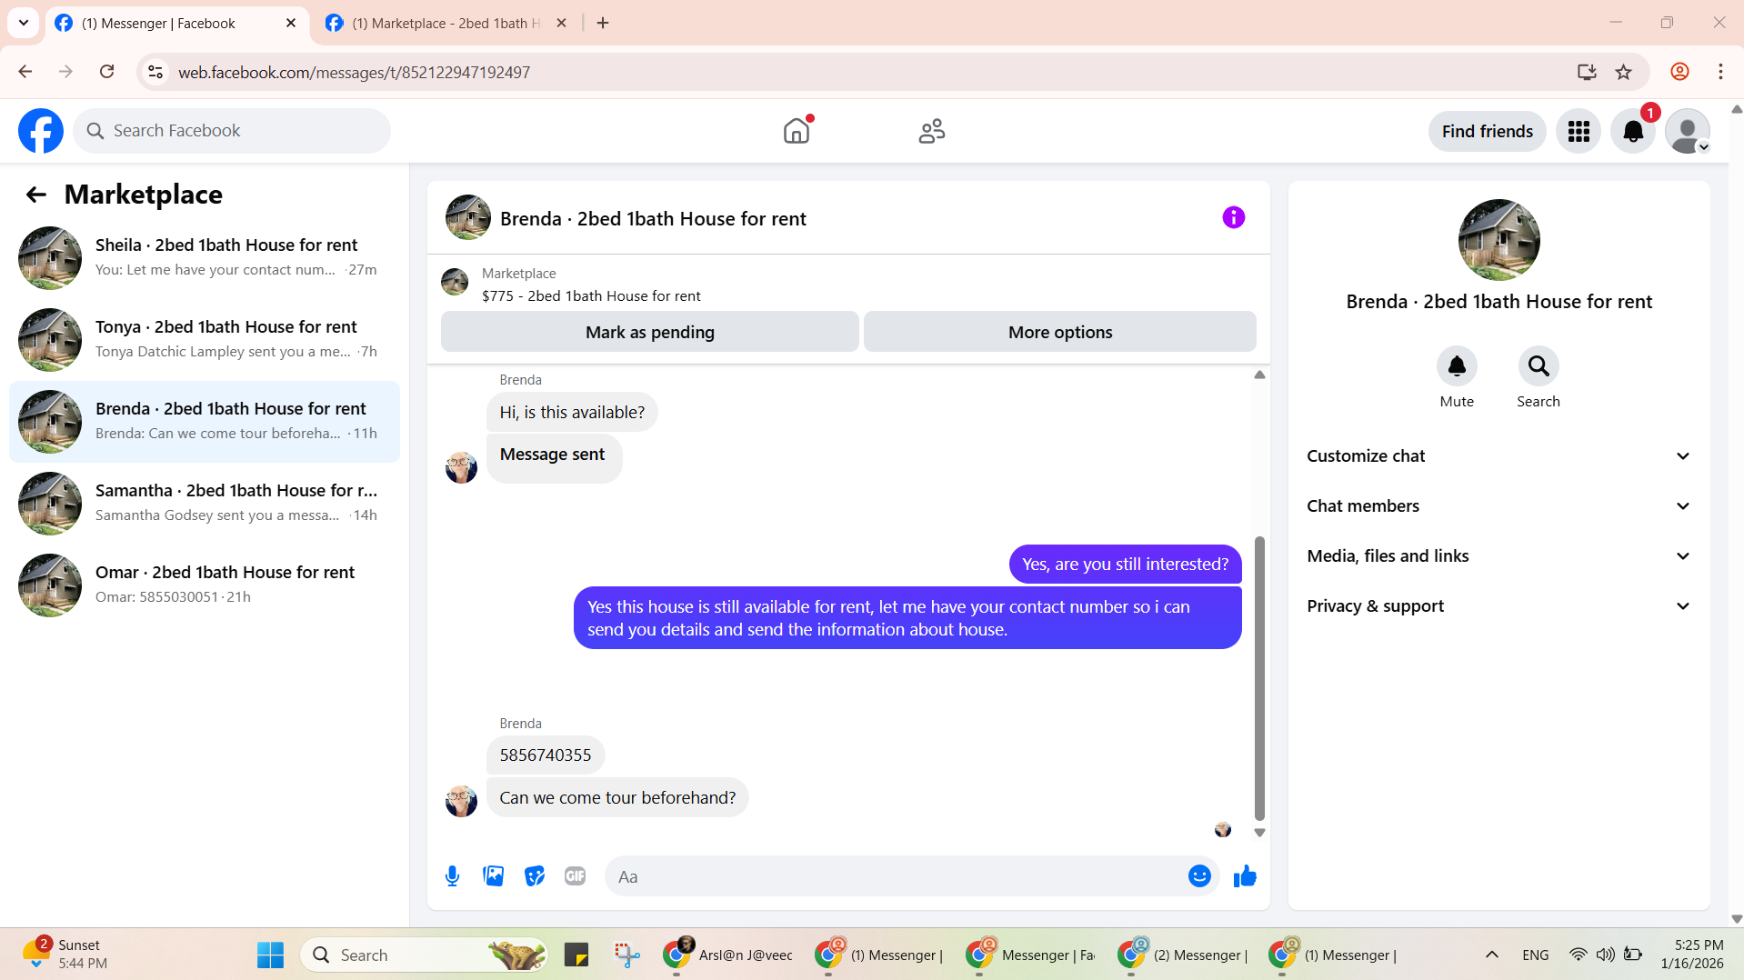Open Samantha conversation in Marketplace list
This screenshot has height=980, width=1744.
[x=205, y=504]
